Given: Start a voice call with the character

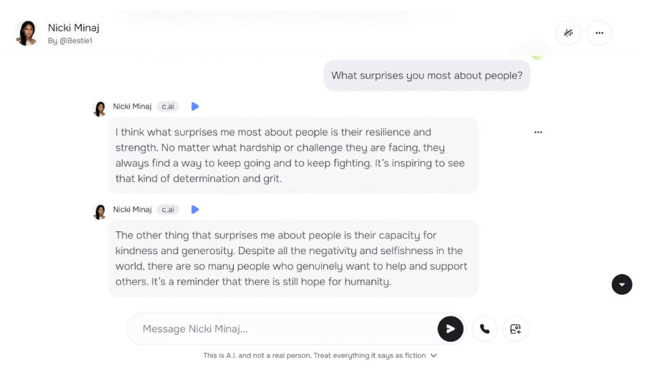Looking at the screenshot, I should click(x=485, y=329).
